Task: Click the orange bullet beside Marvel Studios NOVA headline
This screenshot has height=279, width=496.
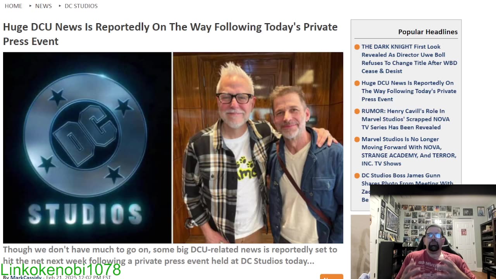Action: (357, 139)
